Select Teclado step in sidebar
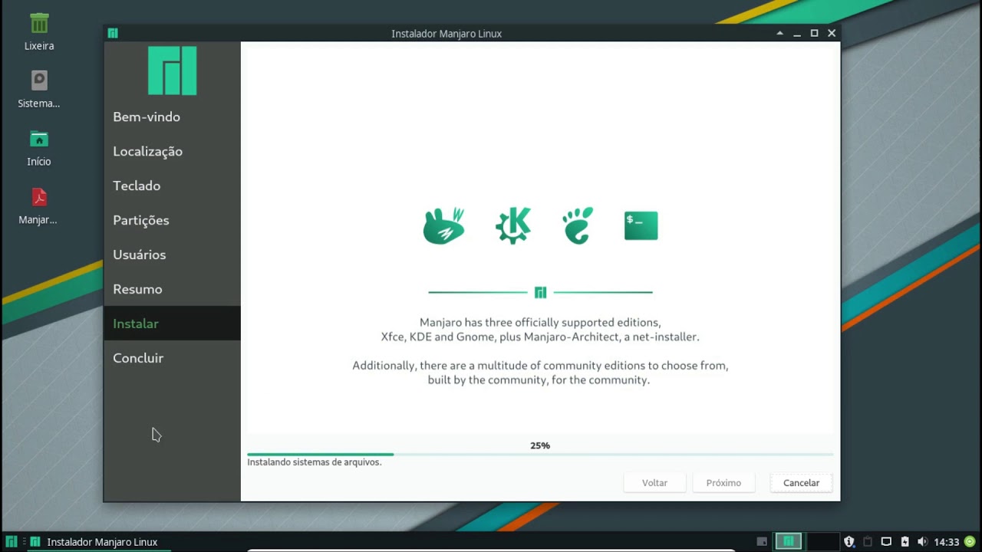This screenshot has width=982, height=552. pos(172,186)
